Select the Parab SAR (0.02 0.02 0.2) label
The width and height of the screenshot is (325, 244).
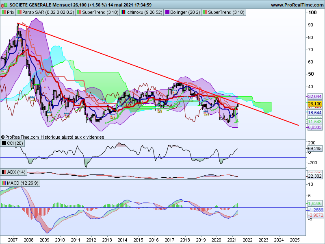tap(48, 12)
